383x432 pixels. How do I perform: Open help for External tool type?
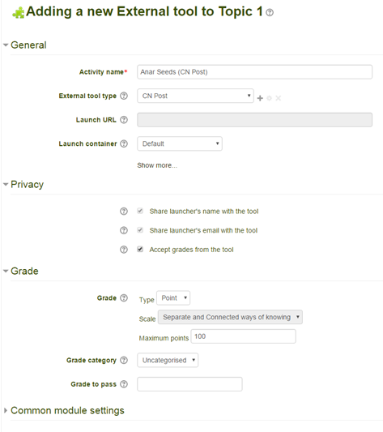point(124,96)
